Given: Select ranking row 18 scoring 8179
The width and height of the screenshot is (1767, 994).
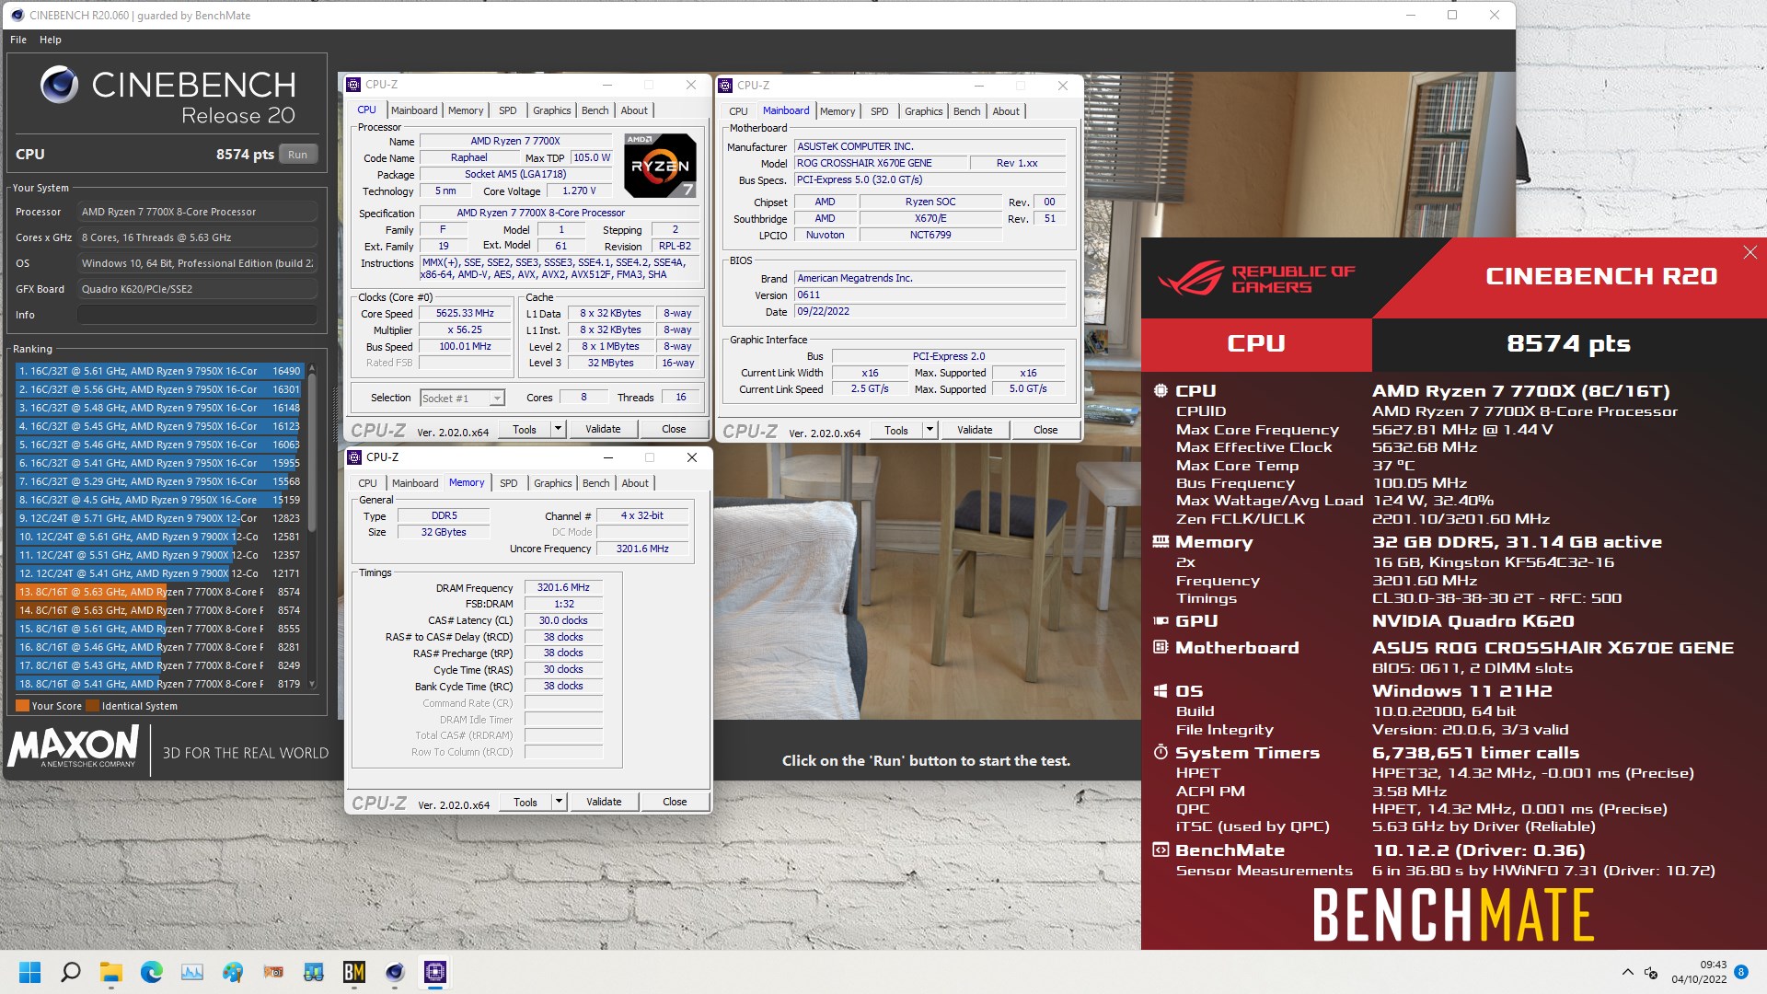Looking at the screenshot, I should click(x=159, y=684).
